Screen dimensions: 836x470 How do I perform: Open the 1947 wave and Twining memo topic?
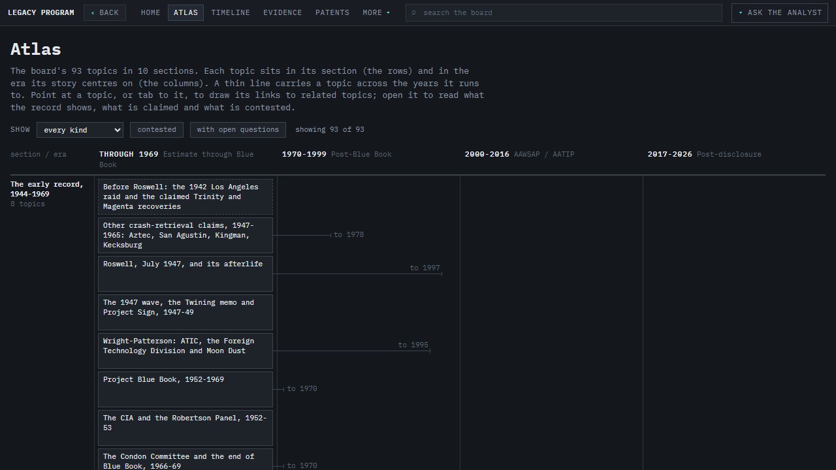pyautogui.click(x=185, y=313)
